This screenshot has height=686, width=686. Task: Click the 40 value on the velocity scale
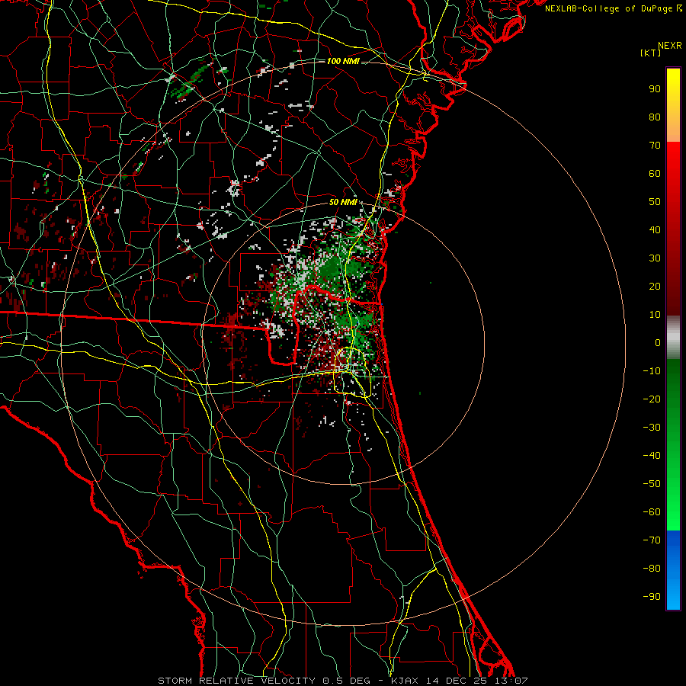pos(655,230)
